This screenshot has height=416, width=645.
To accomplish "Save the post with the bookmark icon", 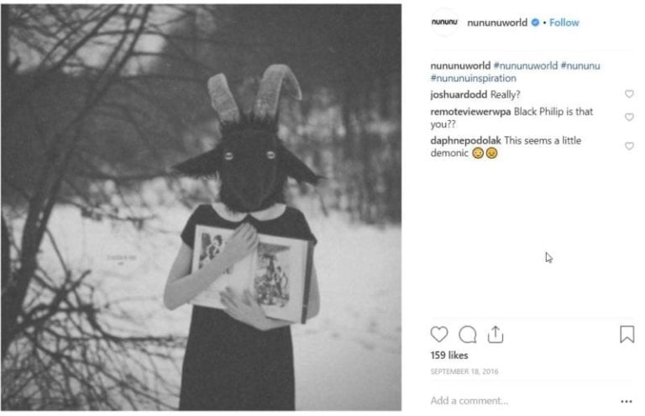I will click(627, 334).
